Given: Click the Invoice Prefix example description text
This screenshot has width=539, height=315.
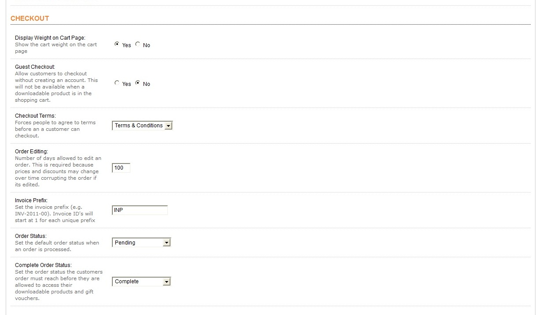Looking at the screenshot, I should coord(55,214).
